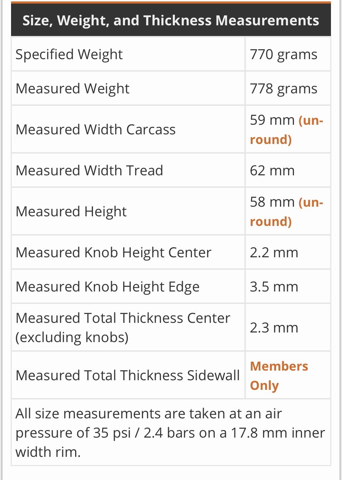Select the Measured Width Carcass label
The image size is (342, 480).
click(95, 130)
